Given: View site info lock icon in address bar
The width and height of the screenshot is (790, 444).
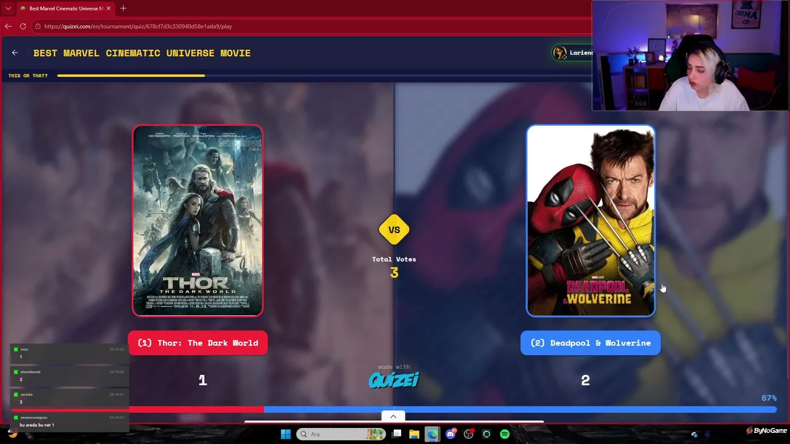Looking at the screenshot, I should [38, 27].
